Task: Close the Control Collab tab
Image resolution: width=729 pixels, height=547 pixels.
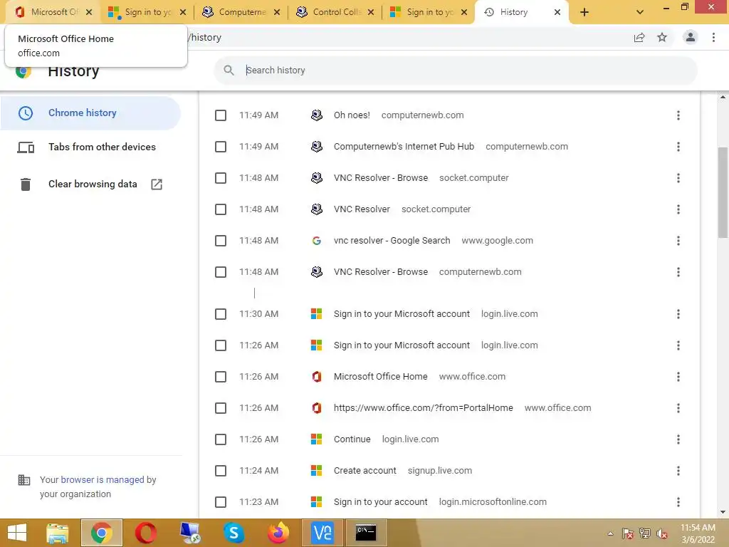Action: (370, 12)
